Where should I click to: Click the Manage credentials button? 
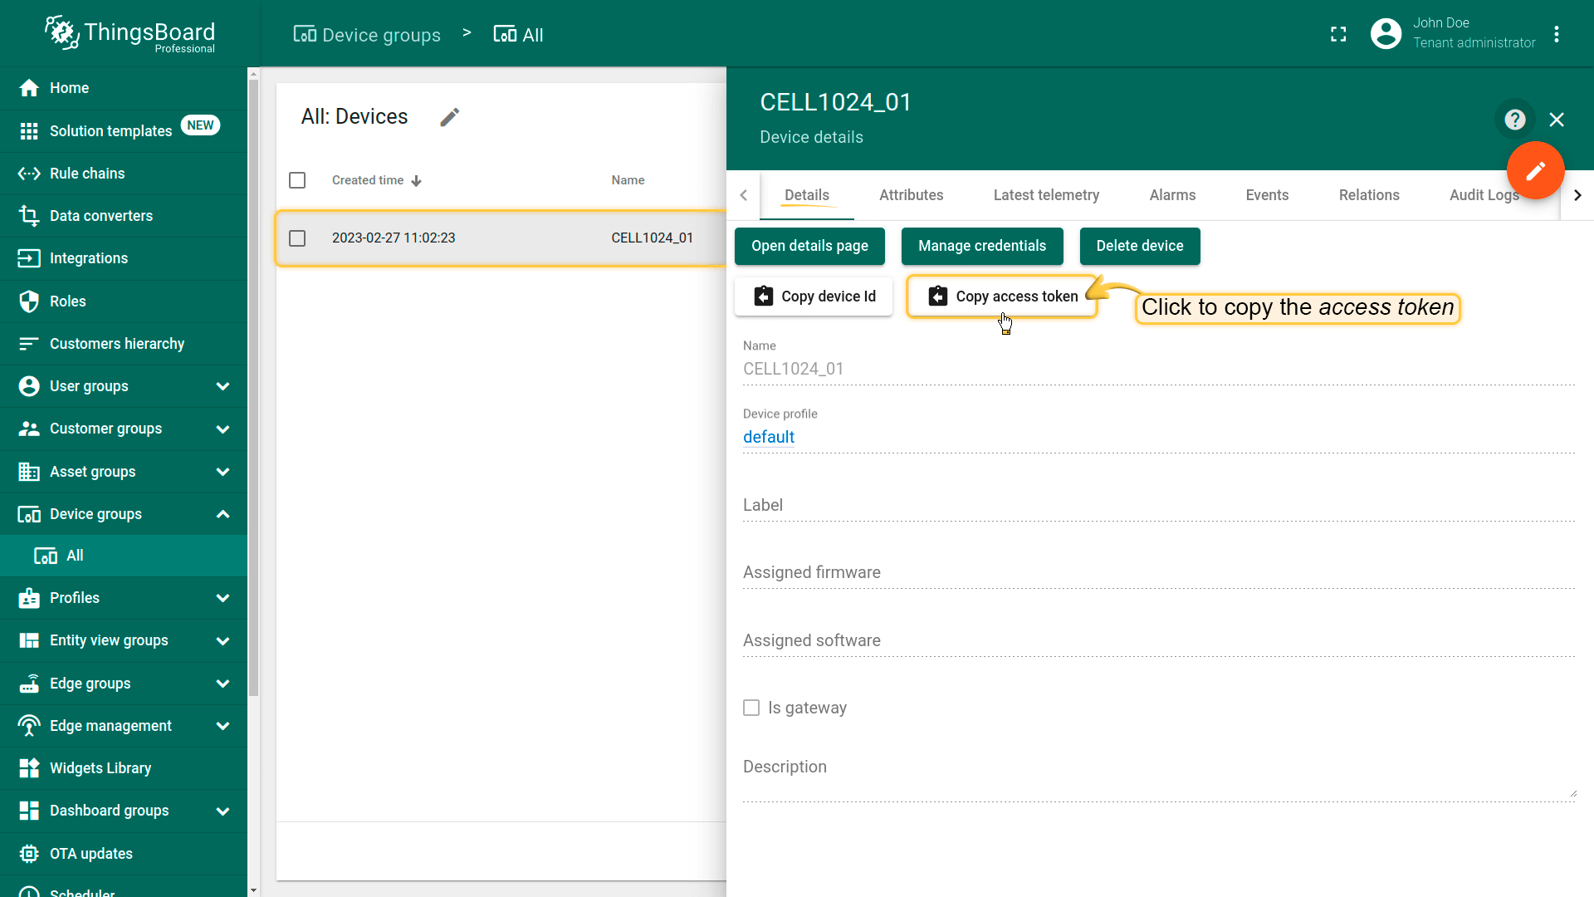981,246
